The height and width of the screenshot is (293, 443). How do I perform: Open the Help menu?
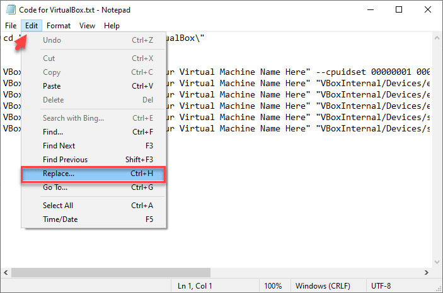[x=112, y=26]
